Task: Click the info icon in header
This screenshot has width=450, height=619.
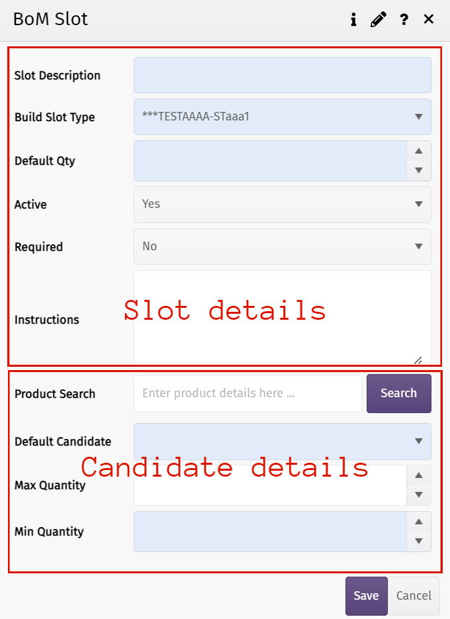Action: (353, 20)
